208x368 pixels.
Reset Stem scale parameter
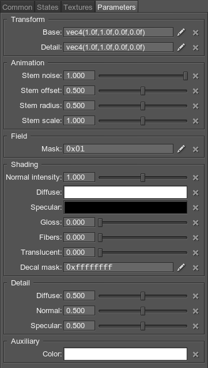195,121
